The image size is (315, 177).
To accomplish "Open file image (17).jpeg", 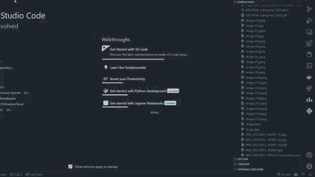I will tap(256, 114).
